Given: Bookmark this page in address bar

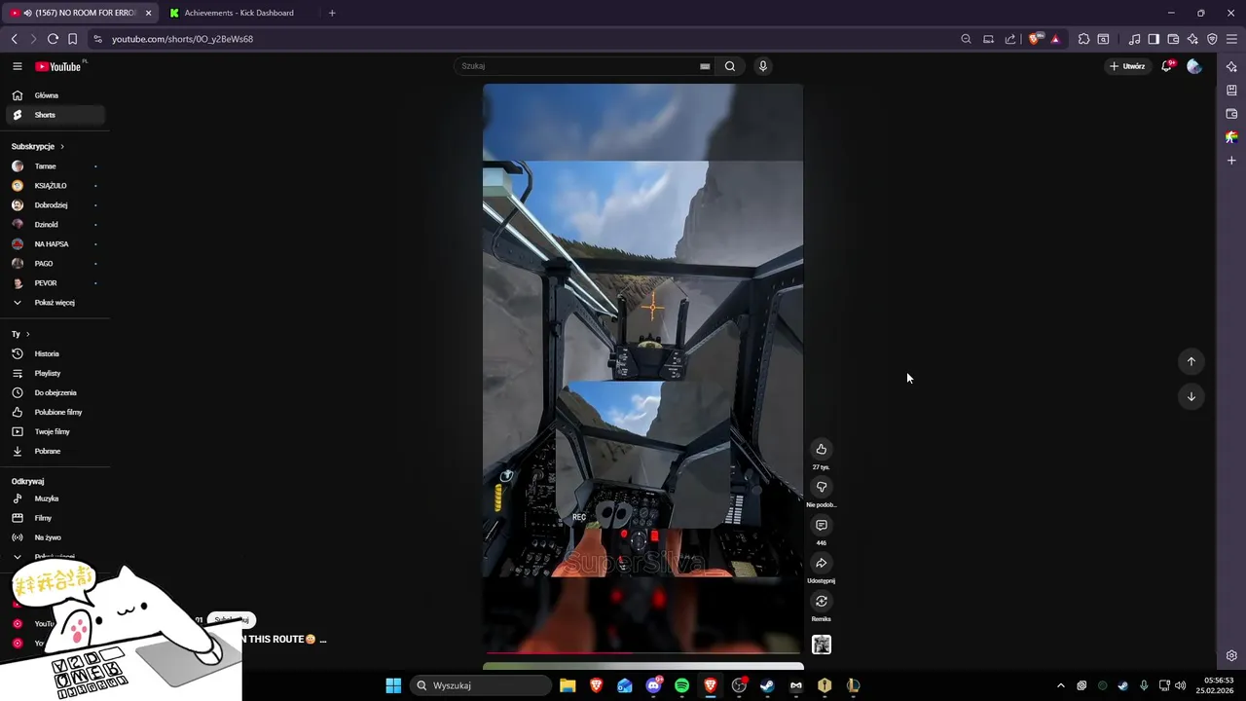Looking at the screenshot, I should (x=72, y=39).
